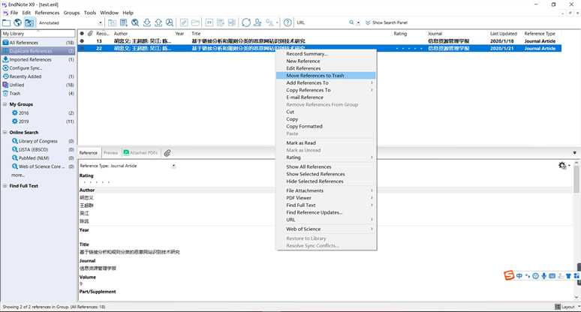Click the Format Bibliography toolbar icon

pyautogui.click(x=221, y=22)
